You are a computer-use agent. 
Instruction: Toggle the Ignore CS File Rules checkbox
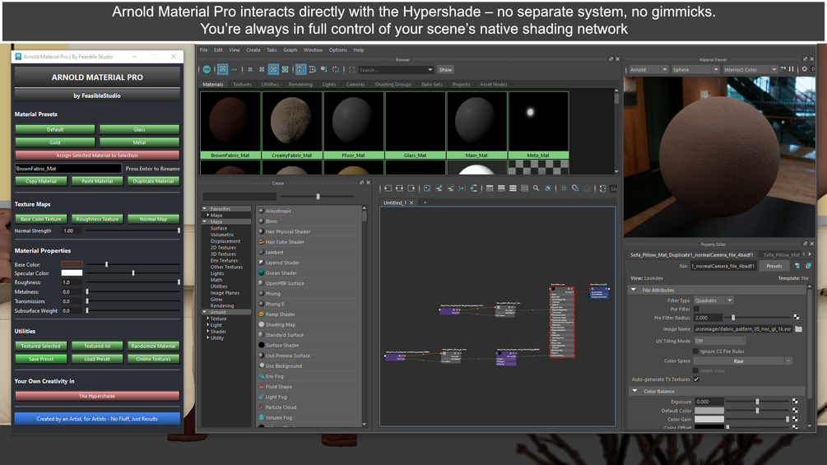695,351
